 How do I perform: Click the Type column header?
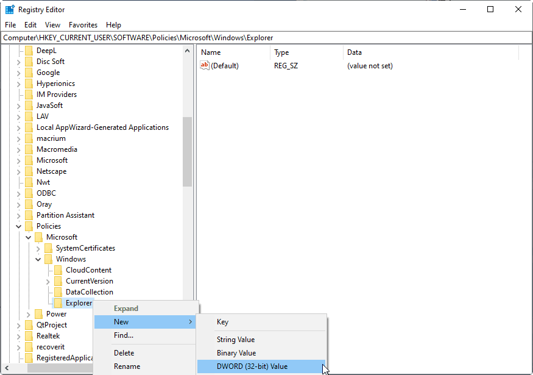(x=307, y=52)
